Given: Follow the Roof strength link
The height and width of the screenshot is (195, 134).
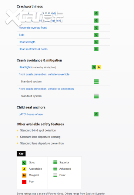Looking at the screenshot, I should tap(27, 42).
